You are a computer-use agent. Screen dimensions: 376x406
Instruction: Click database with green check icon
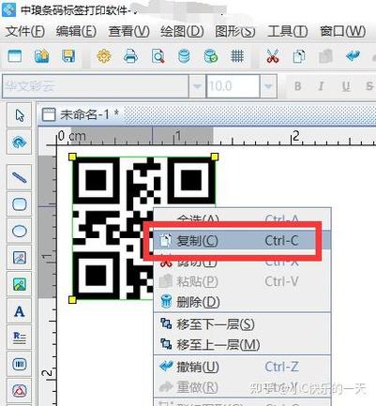pos(211,56)
